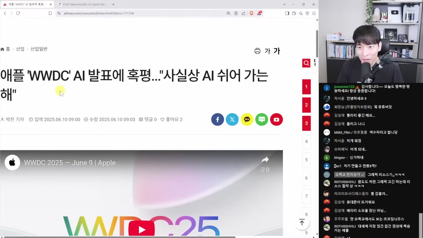Open Brave Shields lion icon
This screenshot has height=238, width=423.
coord(251,13)
